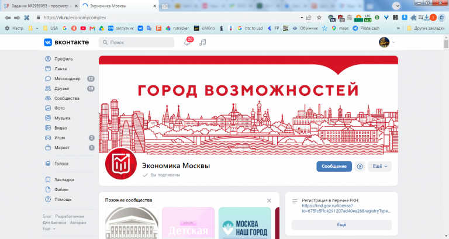Open Голоса in the sidebar

(x=70, y=164)
